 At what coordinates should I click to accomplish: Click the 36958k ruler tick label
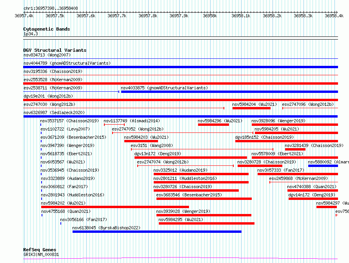210,16
